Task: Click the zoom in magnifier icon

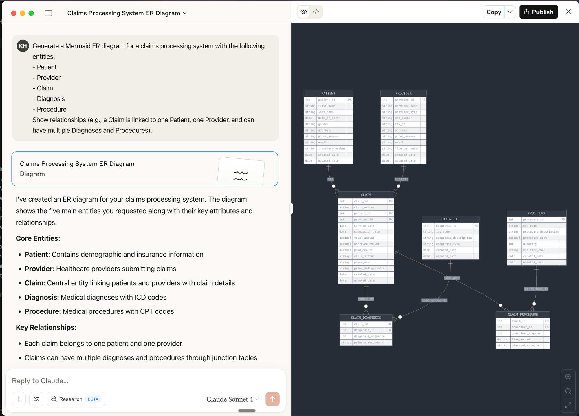Action: coord(568,377)
